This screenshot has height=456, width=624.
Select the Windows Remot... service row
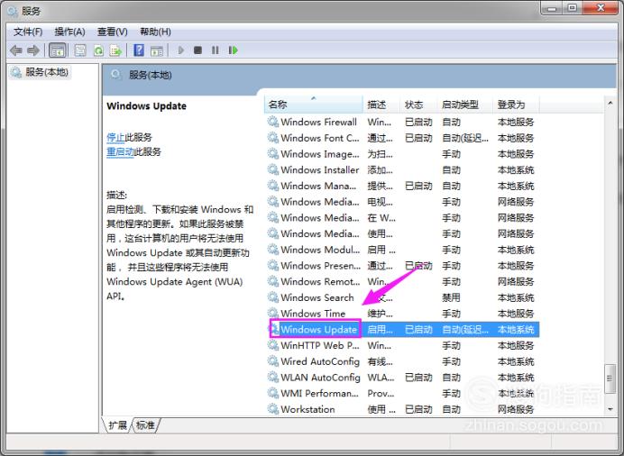click(403, 281)
